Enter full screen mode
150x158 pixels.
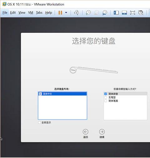(x=132, y=13)
